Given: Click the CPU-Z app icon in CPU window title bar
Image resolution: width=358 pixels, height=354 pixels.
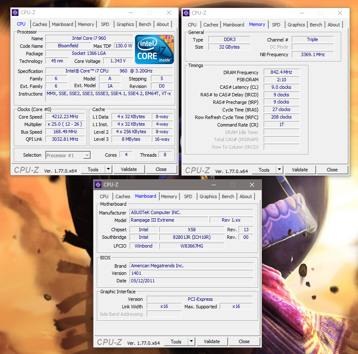Looking at the screenshot, I should coord(15,13).
